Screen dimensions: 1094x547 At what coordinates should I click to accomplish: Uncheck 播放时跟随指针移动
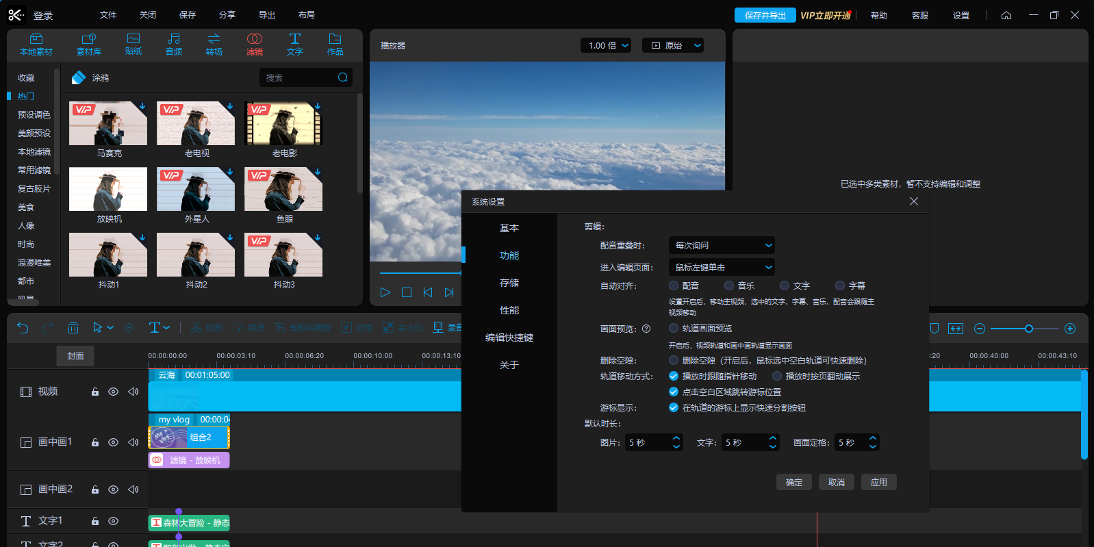674,376
